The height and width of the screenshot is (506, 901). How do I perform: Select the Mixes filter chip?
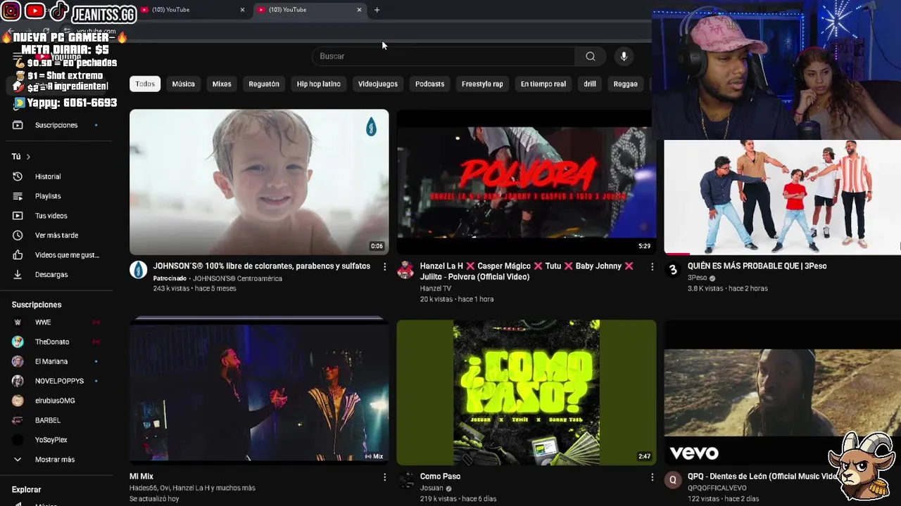coord(222,84)
